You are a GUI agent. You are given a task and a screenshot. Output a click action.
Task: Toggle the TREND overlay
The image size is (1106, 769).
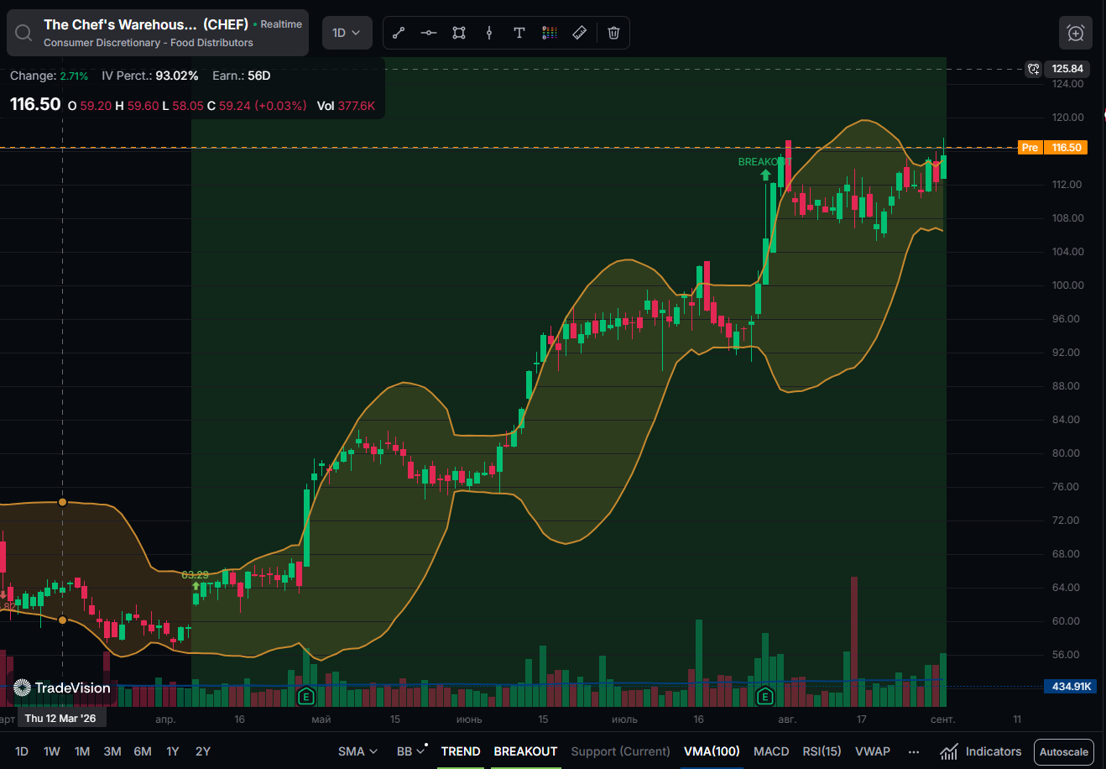[461, 751]
